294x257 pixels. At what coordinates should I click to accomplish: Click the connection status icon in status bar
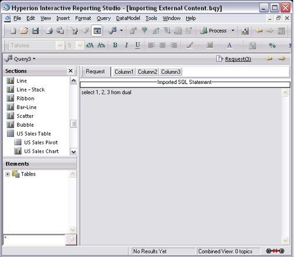pyautogui.click(x=275, y=251)
